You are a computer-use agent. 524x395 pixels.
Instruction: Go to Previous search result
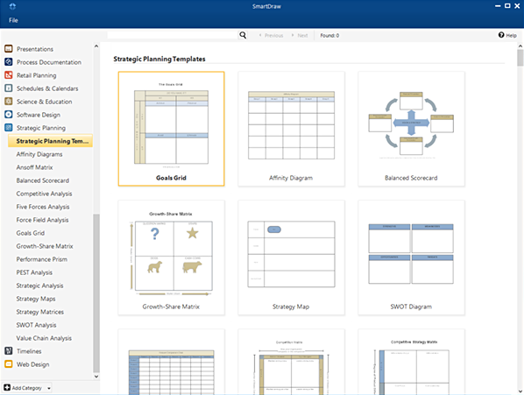coord(271,35)
